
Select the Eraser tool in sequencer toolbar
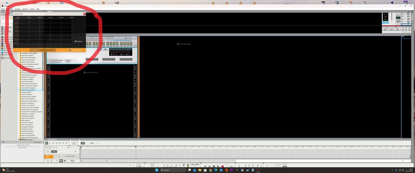(53, 143)
